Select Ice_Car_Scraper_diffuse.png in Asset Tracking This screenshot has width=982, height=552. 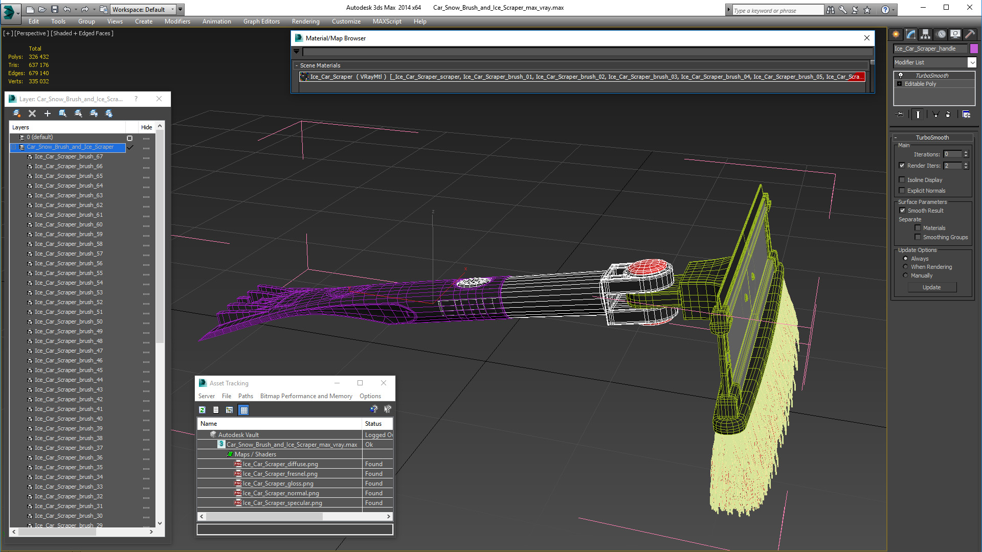click(x=280, y=464)
